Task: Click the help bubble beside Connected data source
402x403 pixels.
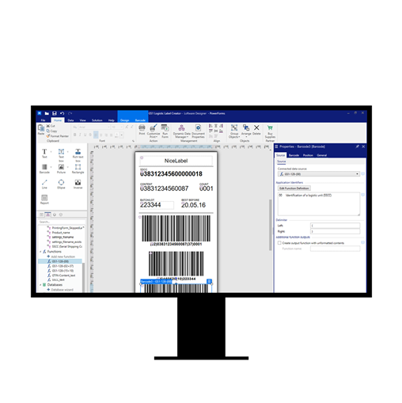Action: [363, 173]
